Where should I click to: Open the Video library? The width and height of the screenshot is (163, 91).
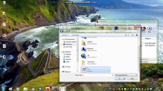(x=67, y=62)
